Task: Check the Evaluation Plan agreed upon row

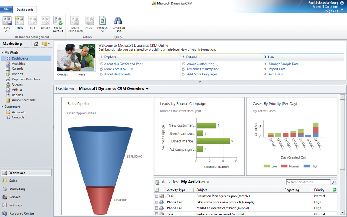Action: [x=157, y=196]
